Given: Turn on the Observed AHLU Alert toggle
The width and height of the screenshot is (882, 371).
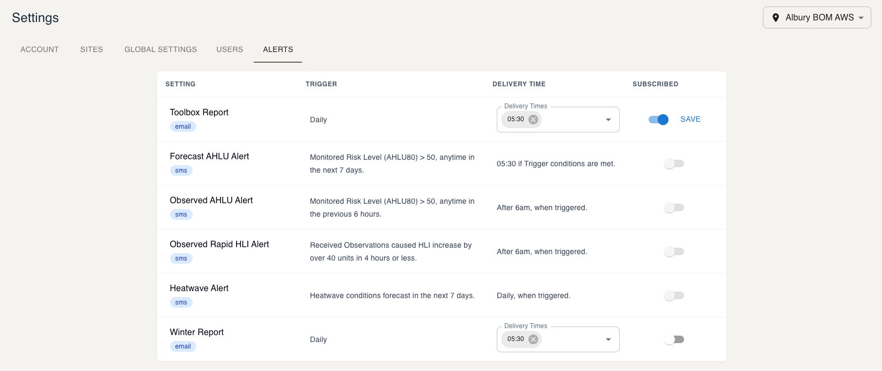Looking at the screenshot, I should (x=674, y=207).
